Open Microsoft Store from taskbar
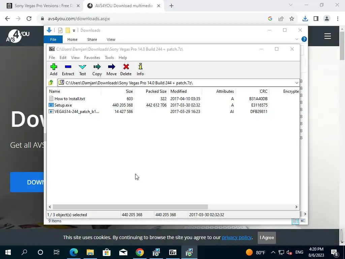This screenshot has height=259, width=345. click(x=106, y=252)
